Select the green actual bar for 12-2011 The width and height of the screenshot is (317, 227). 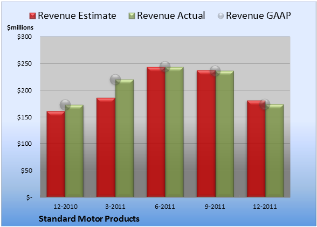click(274, 151)
